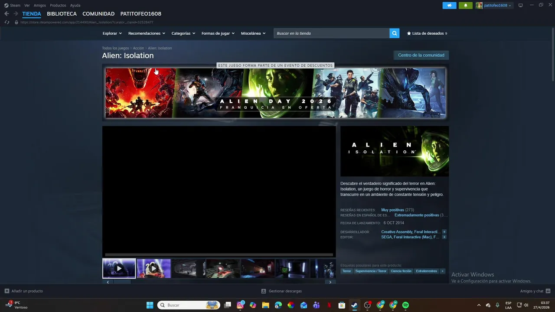Click the Terror tag
Screen dimensions: 555x312
(346, 271)
